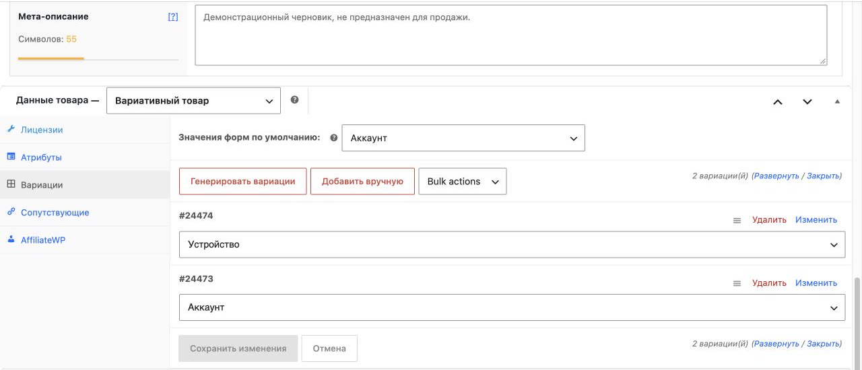This screenshot has width=862, height=370.
Task: Click the list icon beside Атрибуты
Action: 11,157
